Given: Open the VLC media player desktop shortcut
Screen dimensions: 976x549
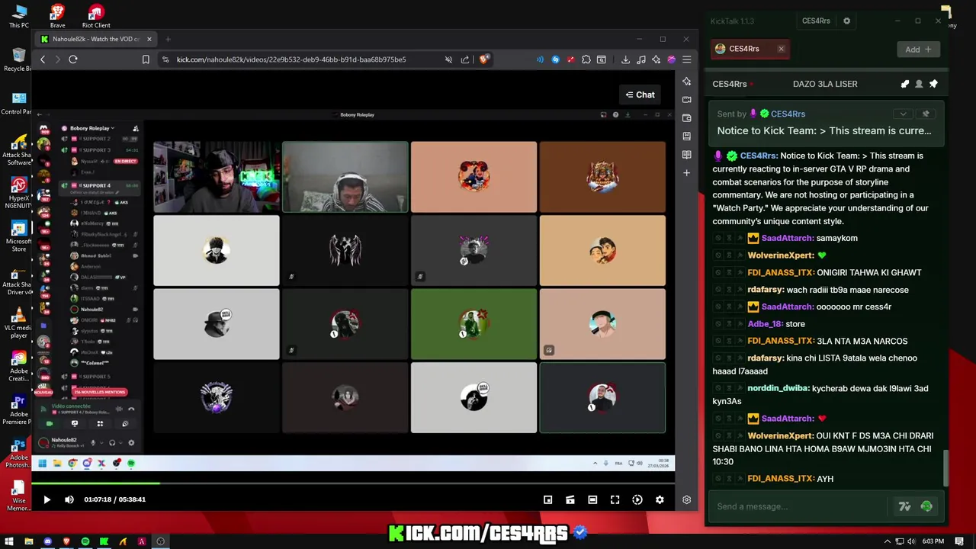Looking at the screenshot, I should click(x=19, y=323).
